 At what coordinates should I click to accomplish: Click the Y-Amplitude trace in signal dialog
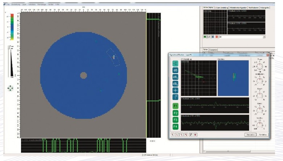pyautogui.click(x=215, y=106)
